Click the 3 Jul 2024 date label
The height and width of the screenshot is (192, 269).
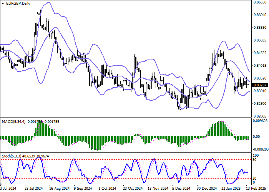point(8,189)
